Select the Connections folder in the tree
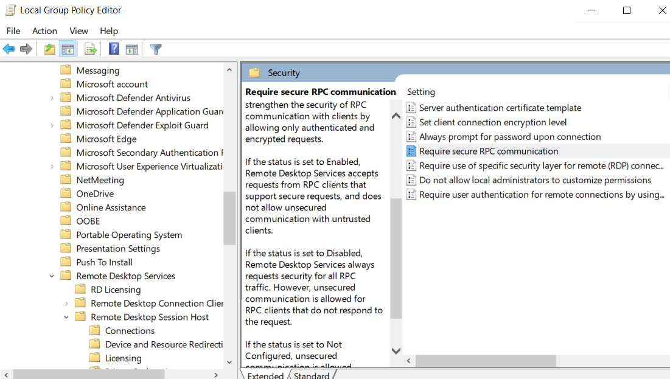 (x=130, y=331)
